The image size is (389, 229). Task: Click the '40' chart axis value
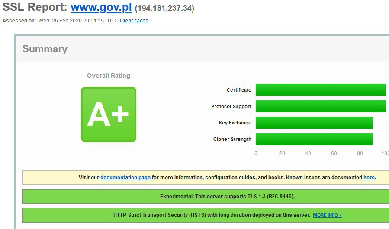pos(308,153)
